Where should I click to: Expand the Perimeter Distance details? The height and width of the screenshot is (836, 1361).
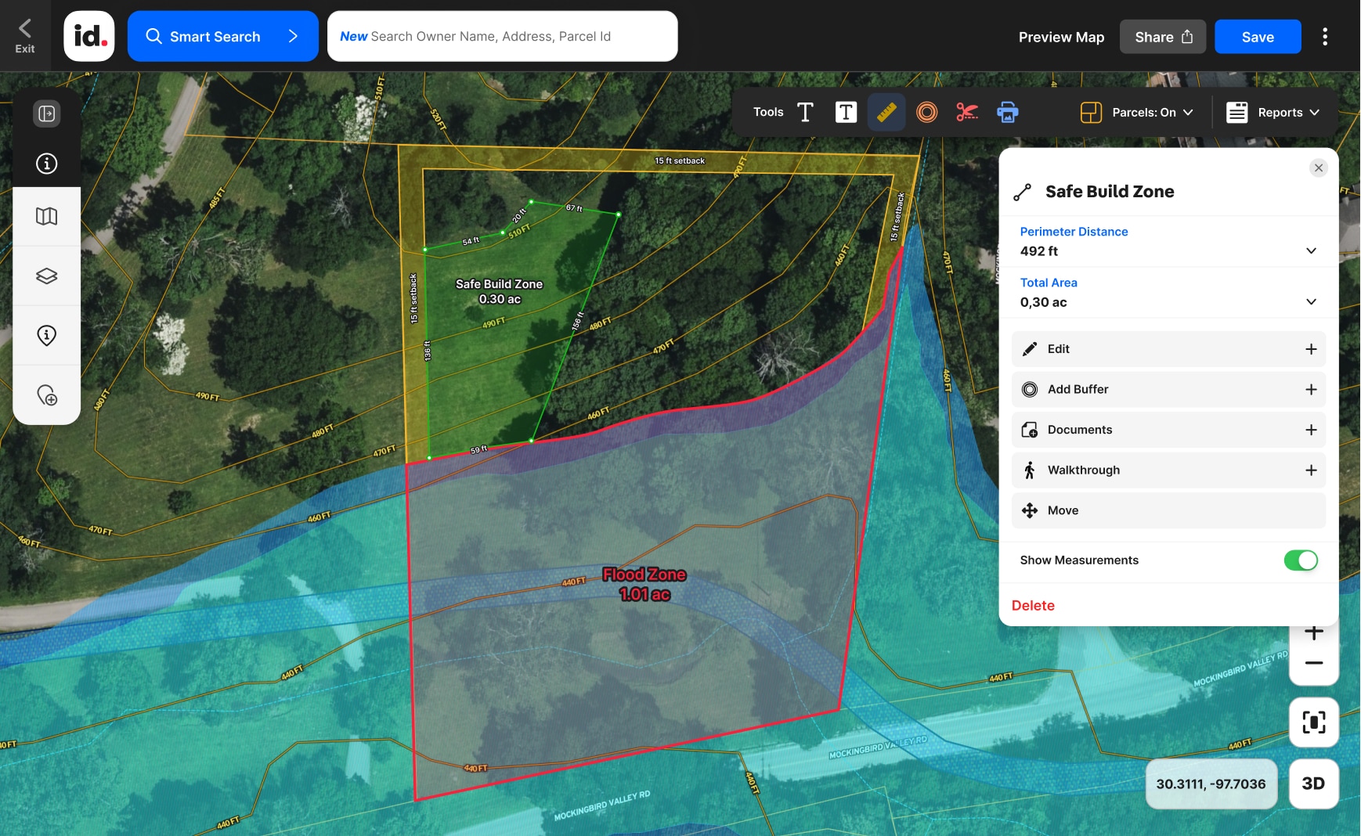1310,250
